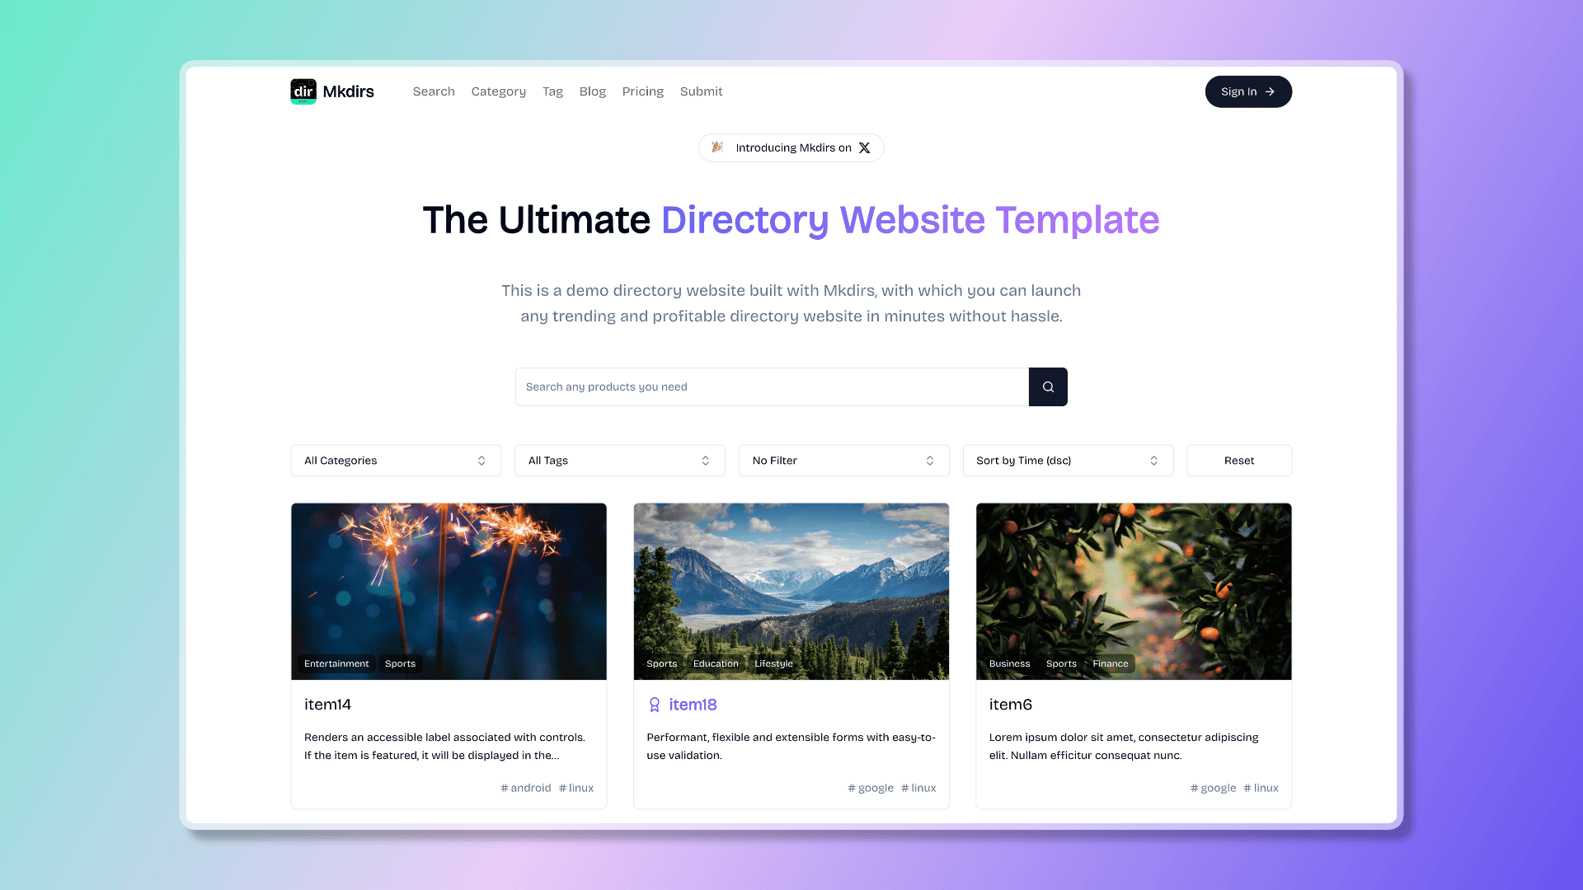1583x890 pixels.
Task: Click the Entertainment category badge on item14
Action: (337, 663)
